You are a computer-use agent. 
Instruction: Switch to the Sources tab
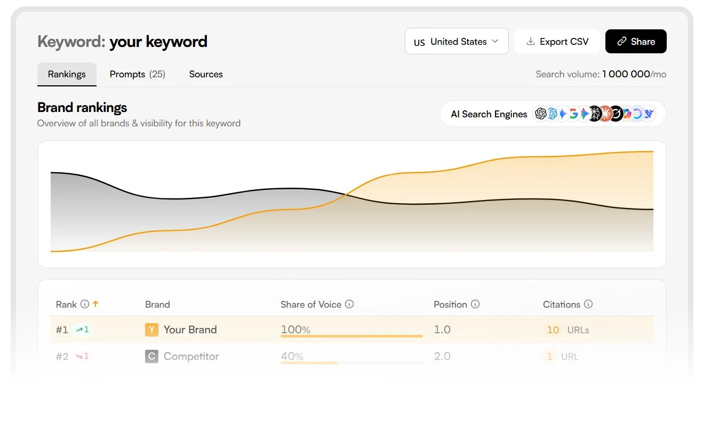coord(206,74)
